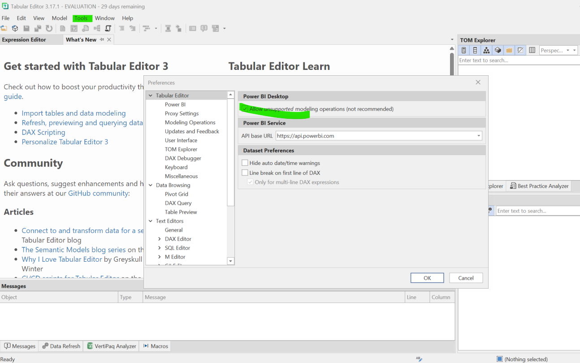Click the TOM Explorer search field
Image resolution: width=580 pixels, height=363 pixels.
tap(519, 60)
